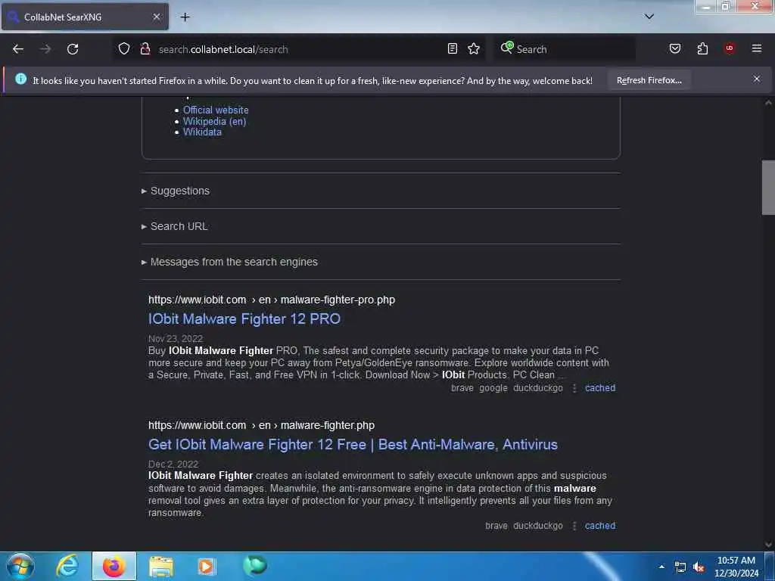The image size is (775, 581).
Task: Open the Extensions puzzle icon
Action: (x=702, y=49)
